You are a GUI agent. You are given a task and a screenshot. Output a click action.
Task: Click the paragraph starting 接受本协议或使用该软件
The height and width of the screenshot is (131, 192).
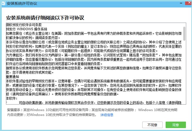94,70
